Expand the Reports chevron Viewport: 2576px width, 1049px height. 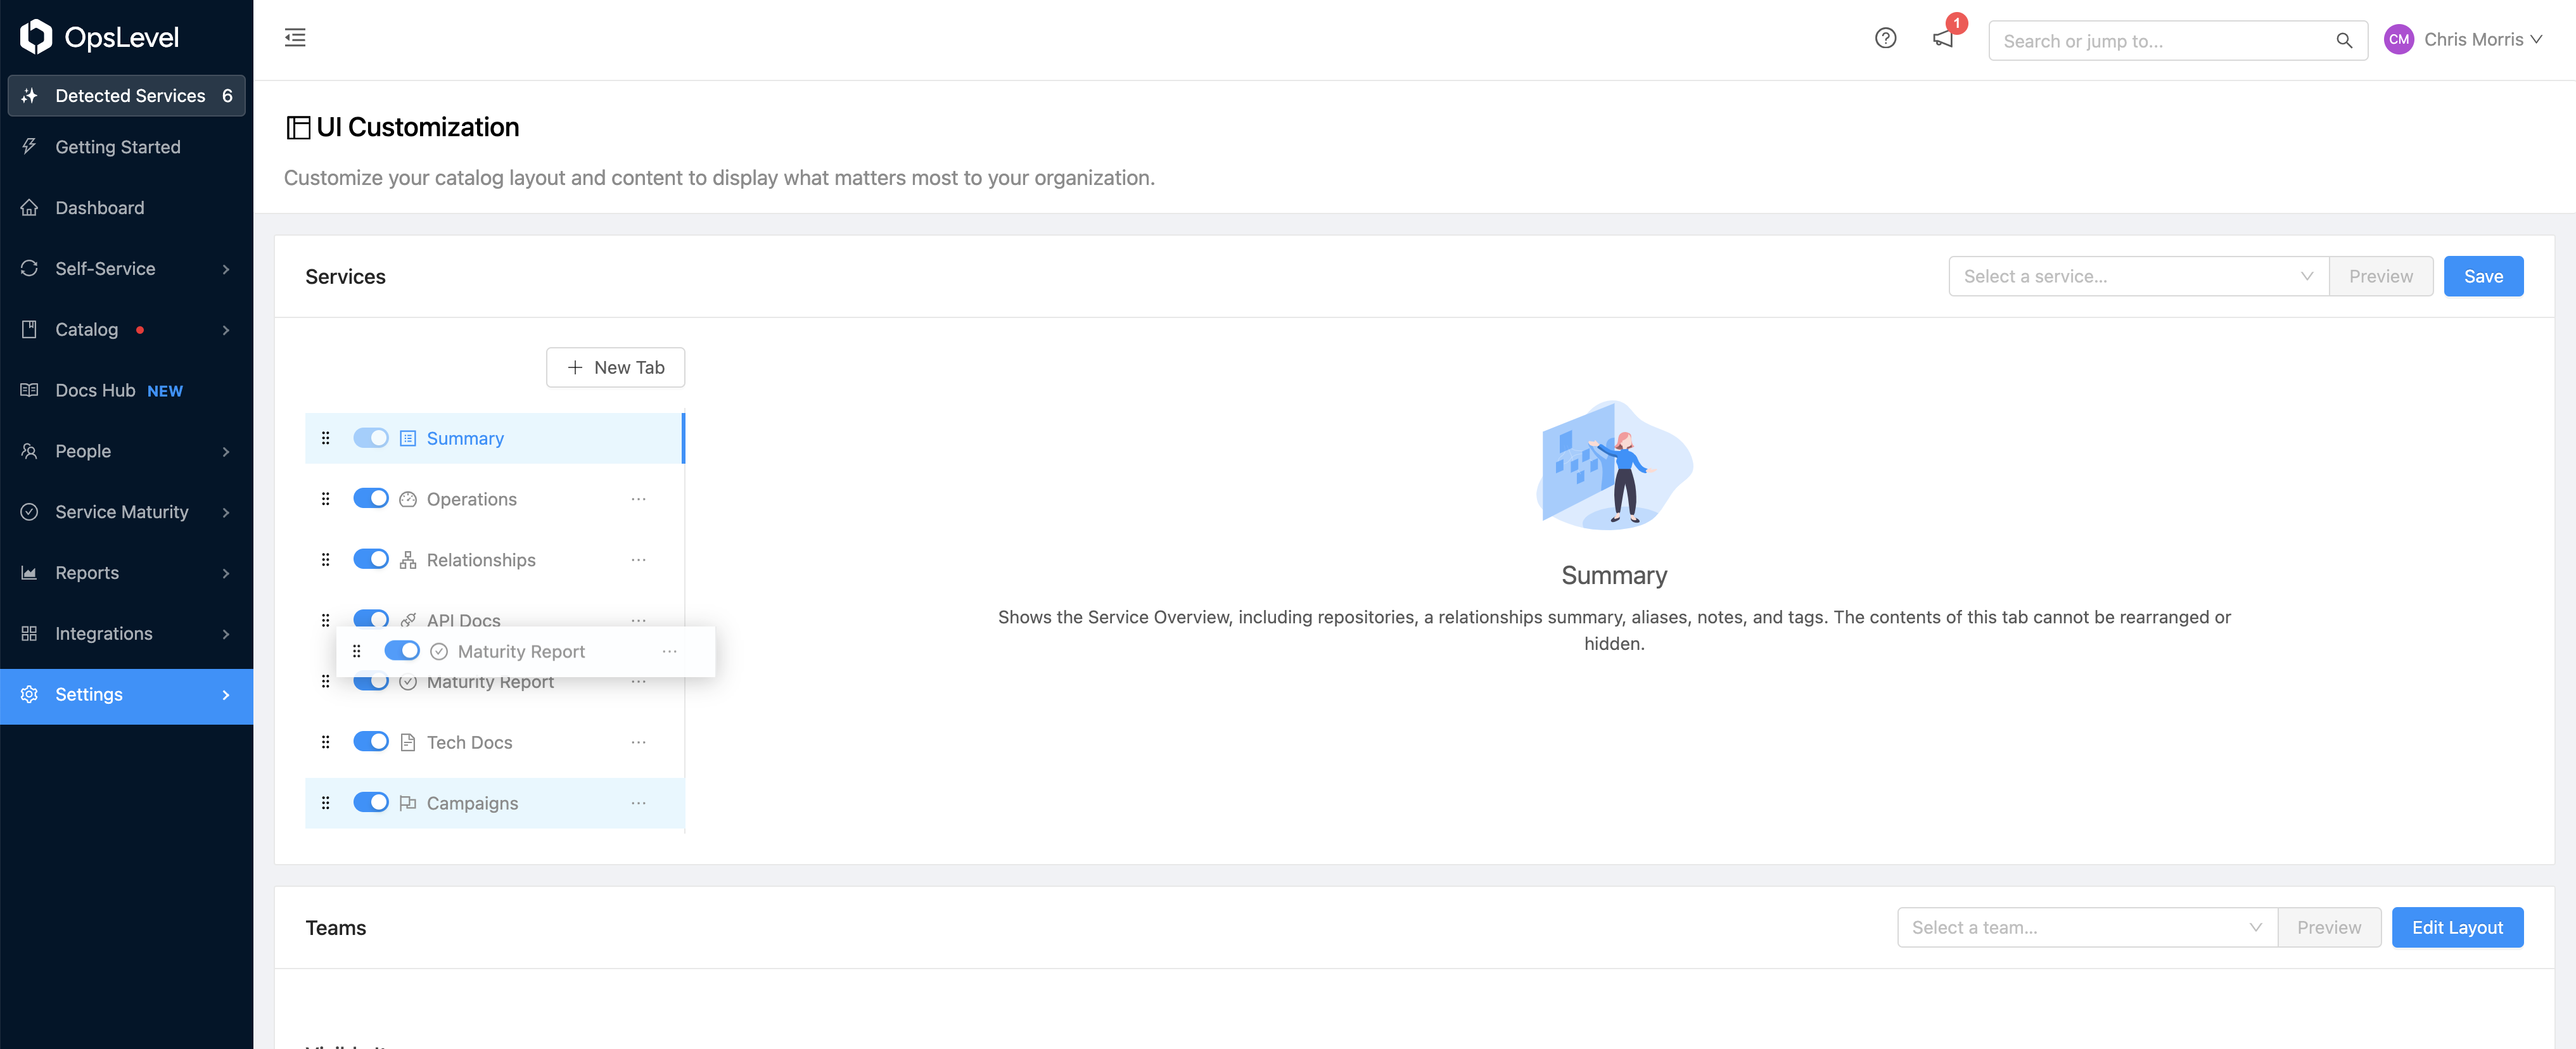[226, 573]
